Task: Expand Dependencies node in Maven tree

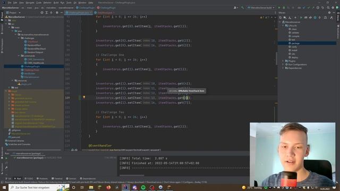Action: [283, 68]
